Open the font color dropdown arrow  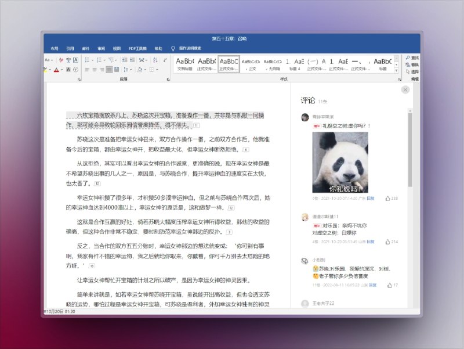61,70
